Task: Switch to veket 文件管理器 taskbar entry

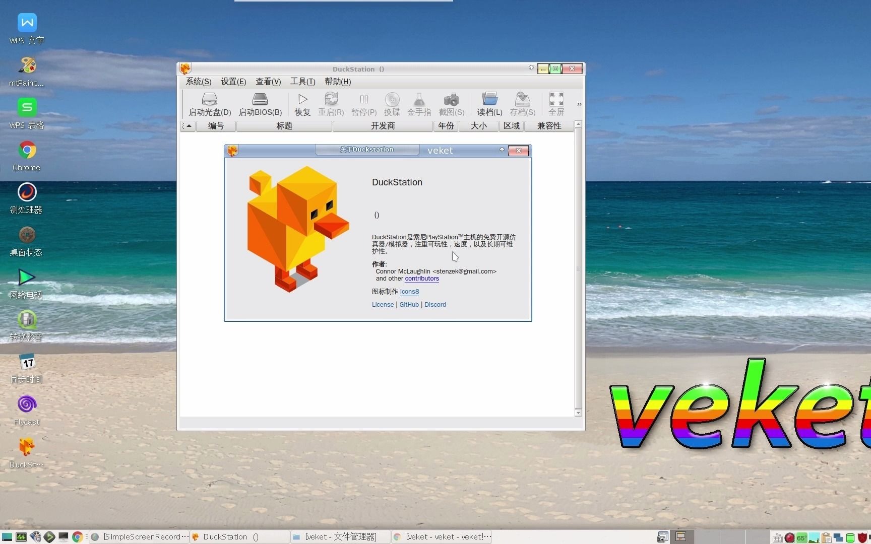Action: 340,537
